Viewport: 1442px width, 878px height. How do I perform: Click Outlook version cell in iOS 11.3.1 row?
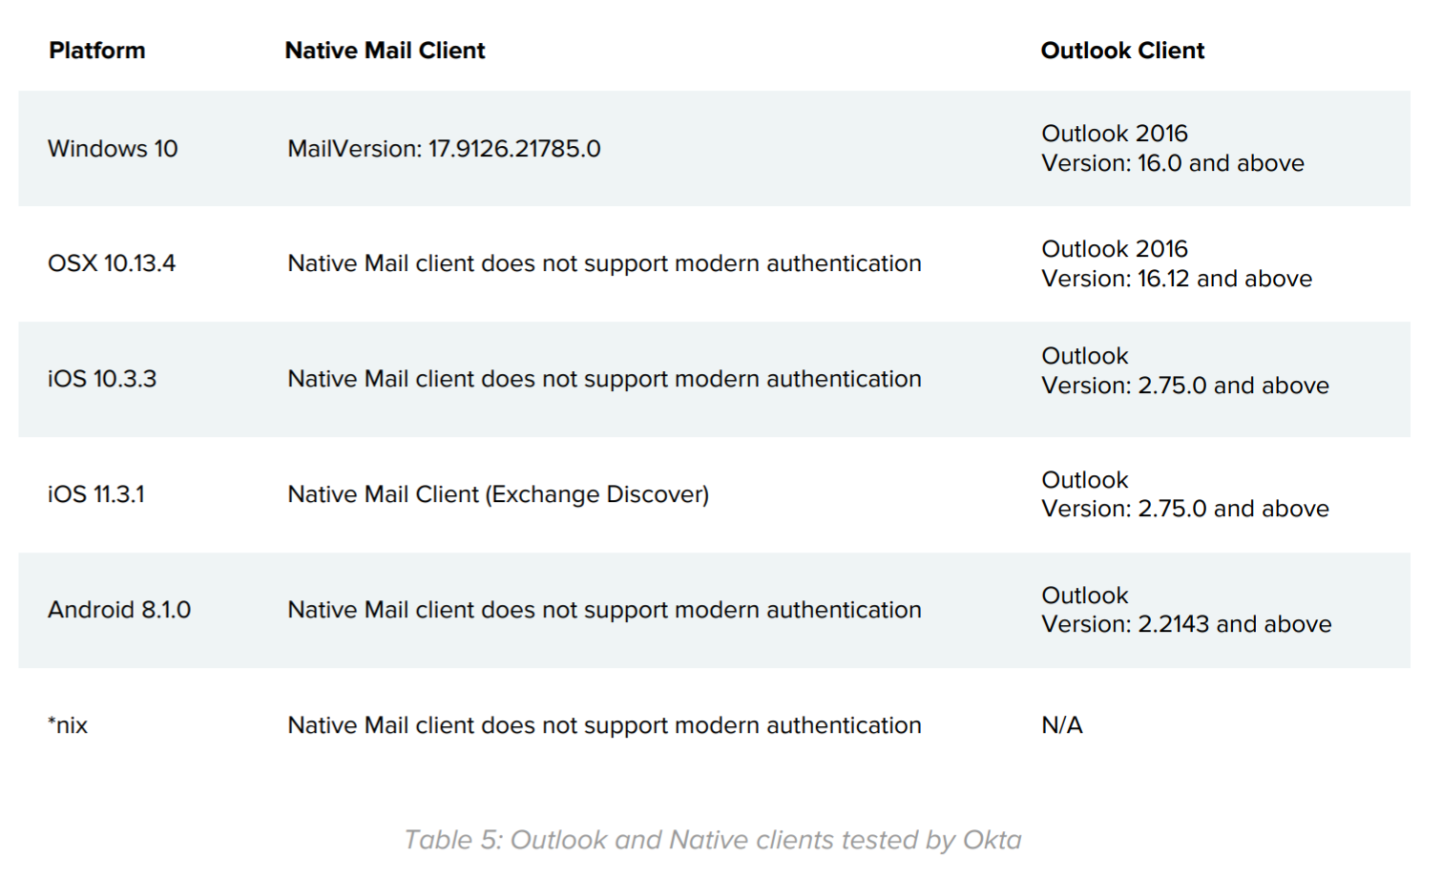coord(1184,494)
